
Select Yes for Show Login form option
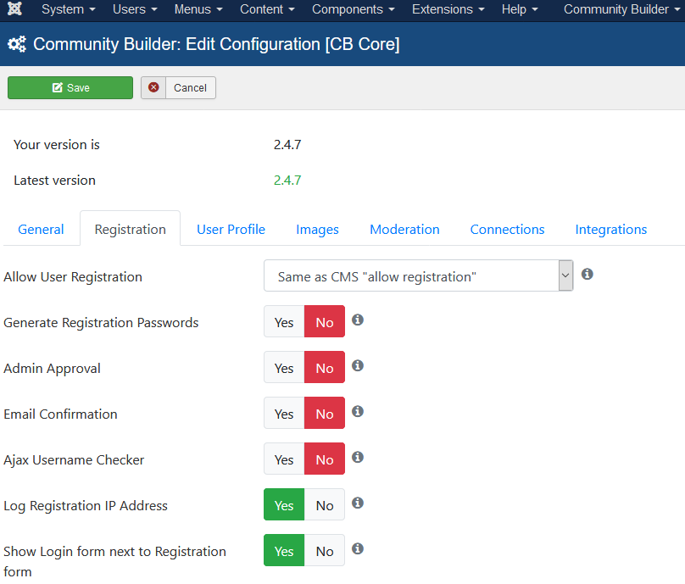click(284, 550)
